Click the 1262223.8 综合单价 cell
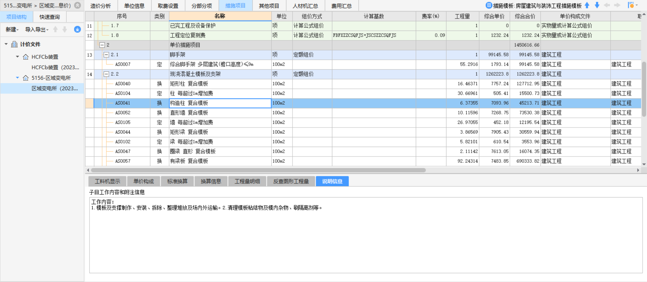This screenshot has width=647, height=282. (x=494, y=74)
